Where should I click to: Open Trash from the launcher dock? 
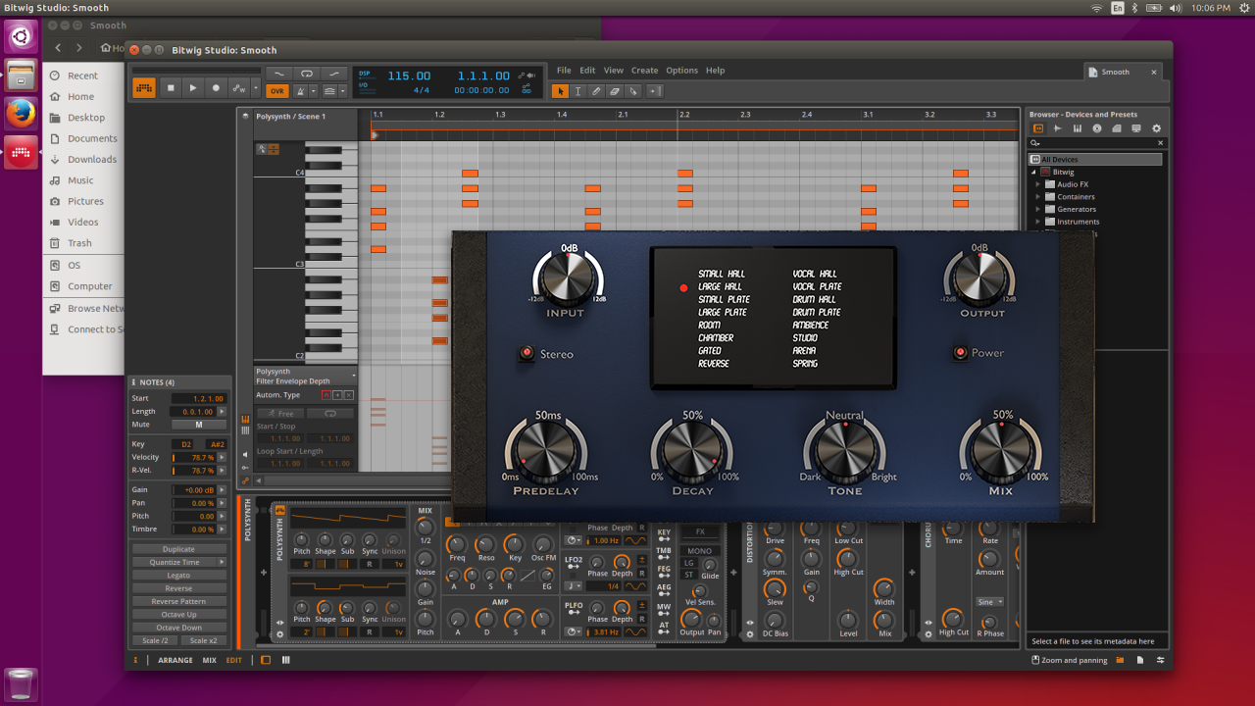pos(22,684)
